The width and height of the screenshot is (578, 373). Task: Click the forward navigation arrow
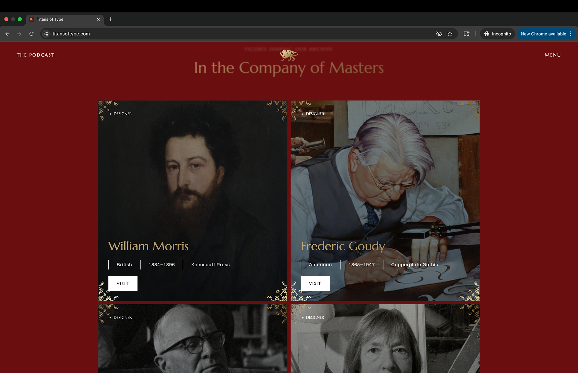coord(19,34)
